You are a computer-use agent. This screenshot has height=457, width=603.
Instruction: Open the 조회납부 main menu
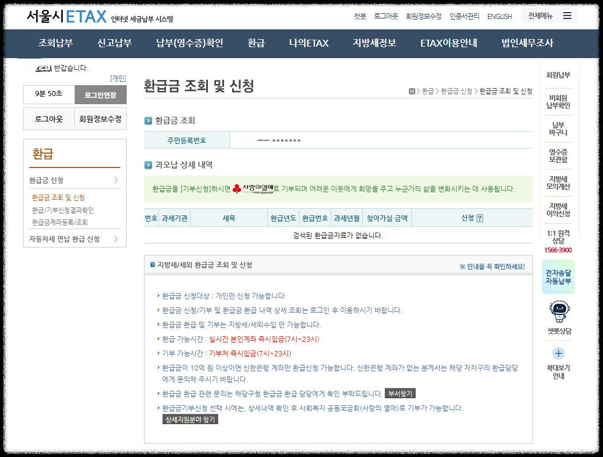(55, 43)
